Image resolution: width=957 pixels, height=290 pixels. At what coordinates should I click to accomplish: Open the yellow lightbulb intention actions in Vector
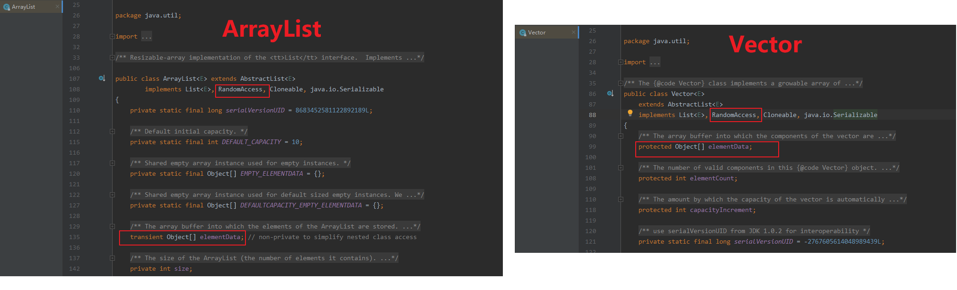(630, 113)
